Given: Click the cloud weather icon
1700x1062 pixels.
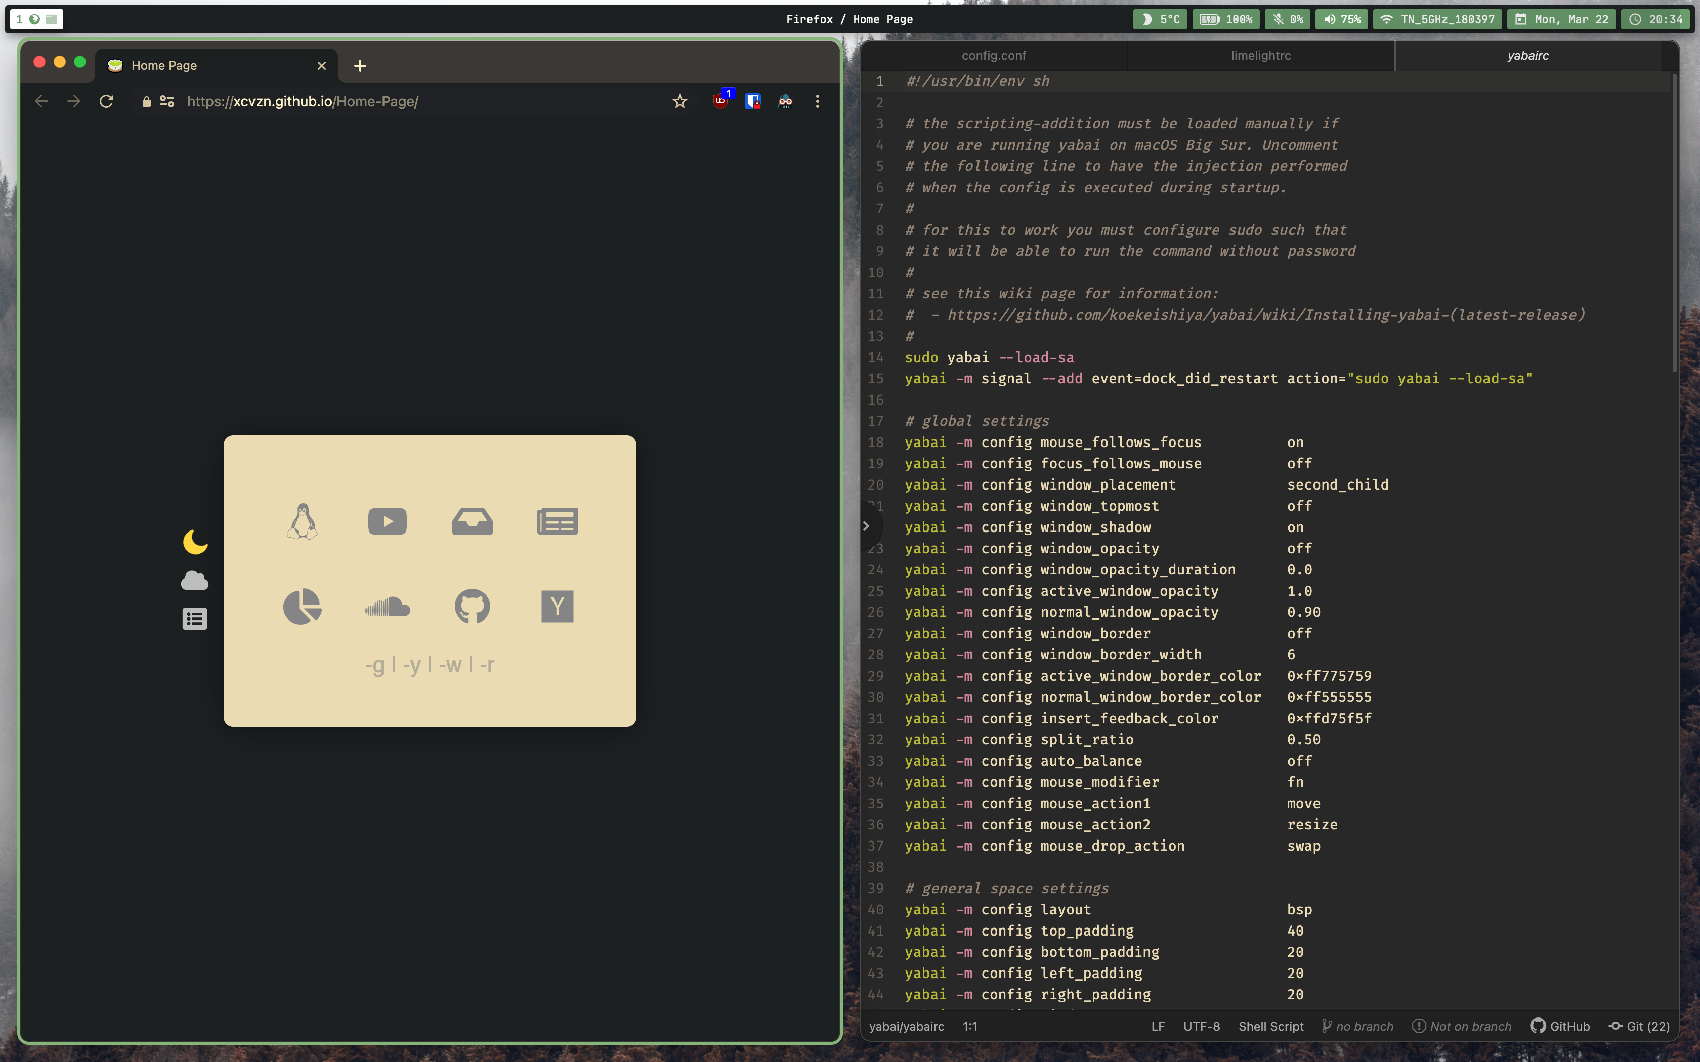Looking at the screenshot, I should [195, 580].
